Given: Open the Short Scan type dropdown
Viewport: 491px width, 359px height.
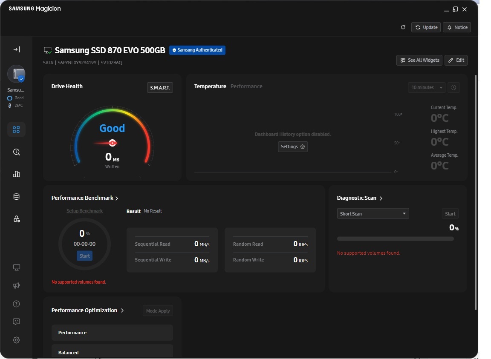Looking at the screenshot, I should 373,214.
